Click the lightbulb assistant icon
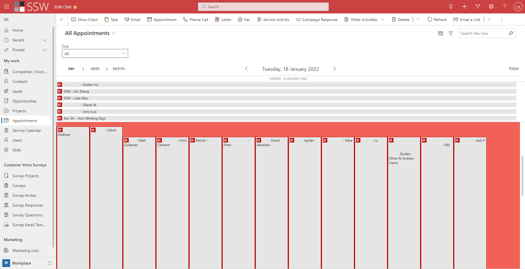 tap(451, 6)
